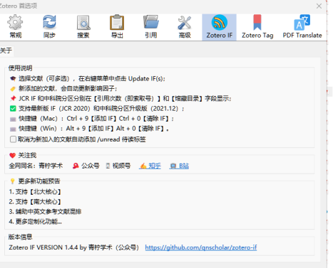Click the 版本信息 heading
This screenshot has height=268, width=333.
pos(20,237)
